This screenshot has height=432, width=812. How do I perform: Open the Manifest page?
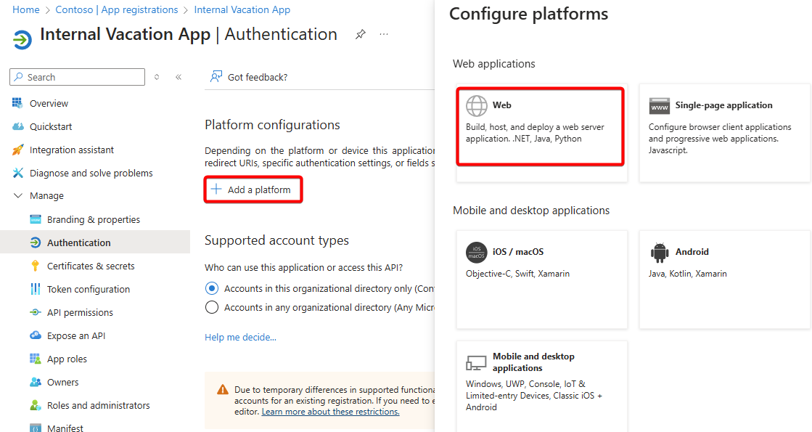[x=65, y=428]
